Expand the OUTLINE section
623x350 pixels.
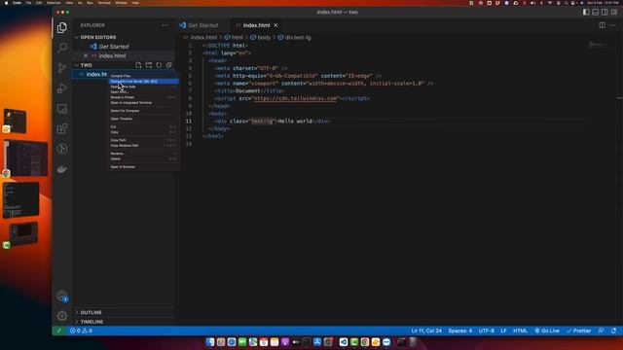(91, 312)
